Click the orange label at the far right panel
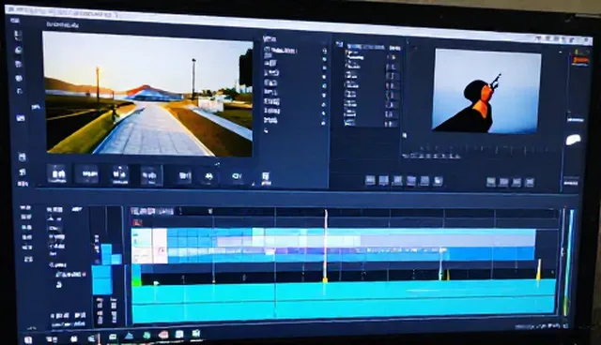The width and height of the screenshot is (601, 345). coord(581,60)
